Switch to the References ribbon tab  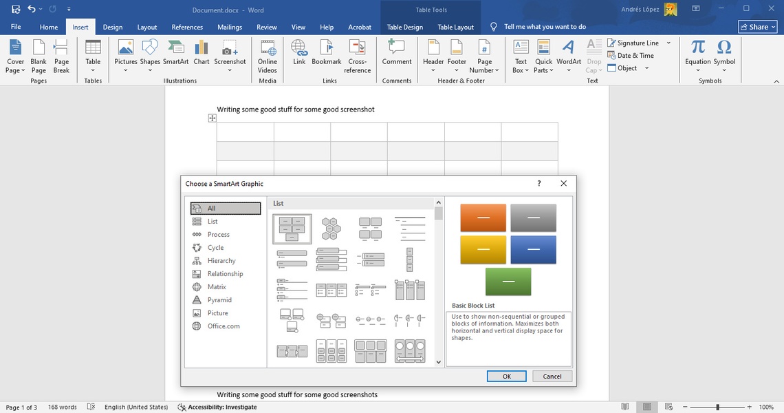[187, 28]
